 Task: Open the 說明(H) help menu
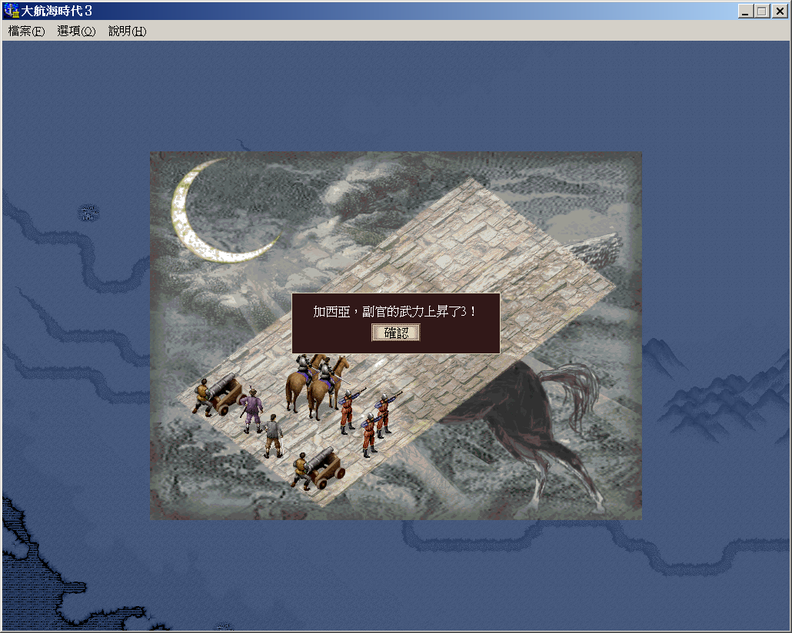127,31
